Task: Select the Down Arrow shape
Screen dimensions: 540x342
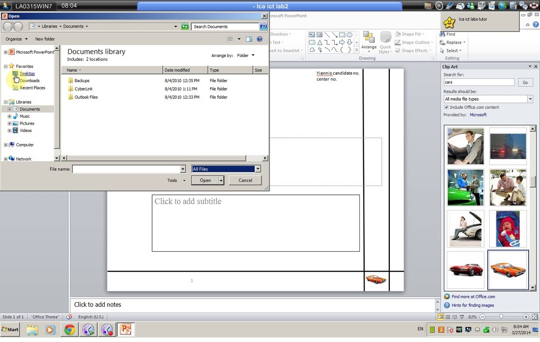Action: click(x=349, y=42)
